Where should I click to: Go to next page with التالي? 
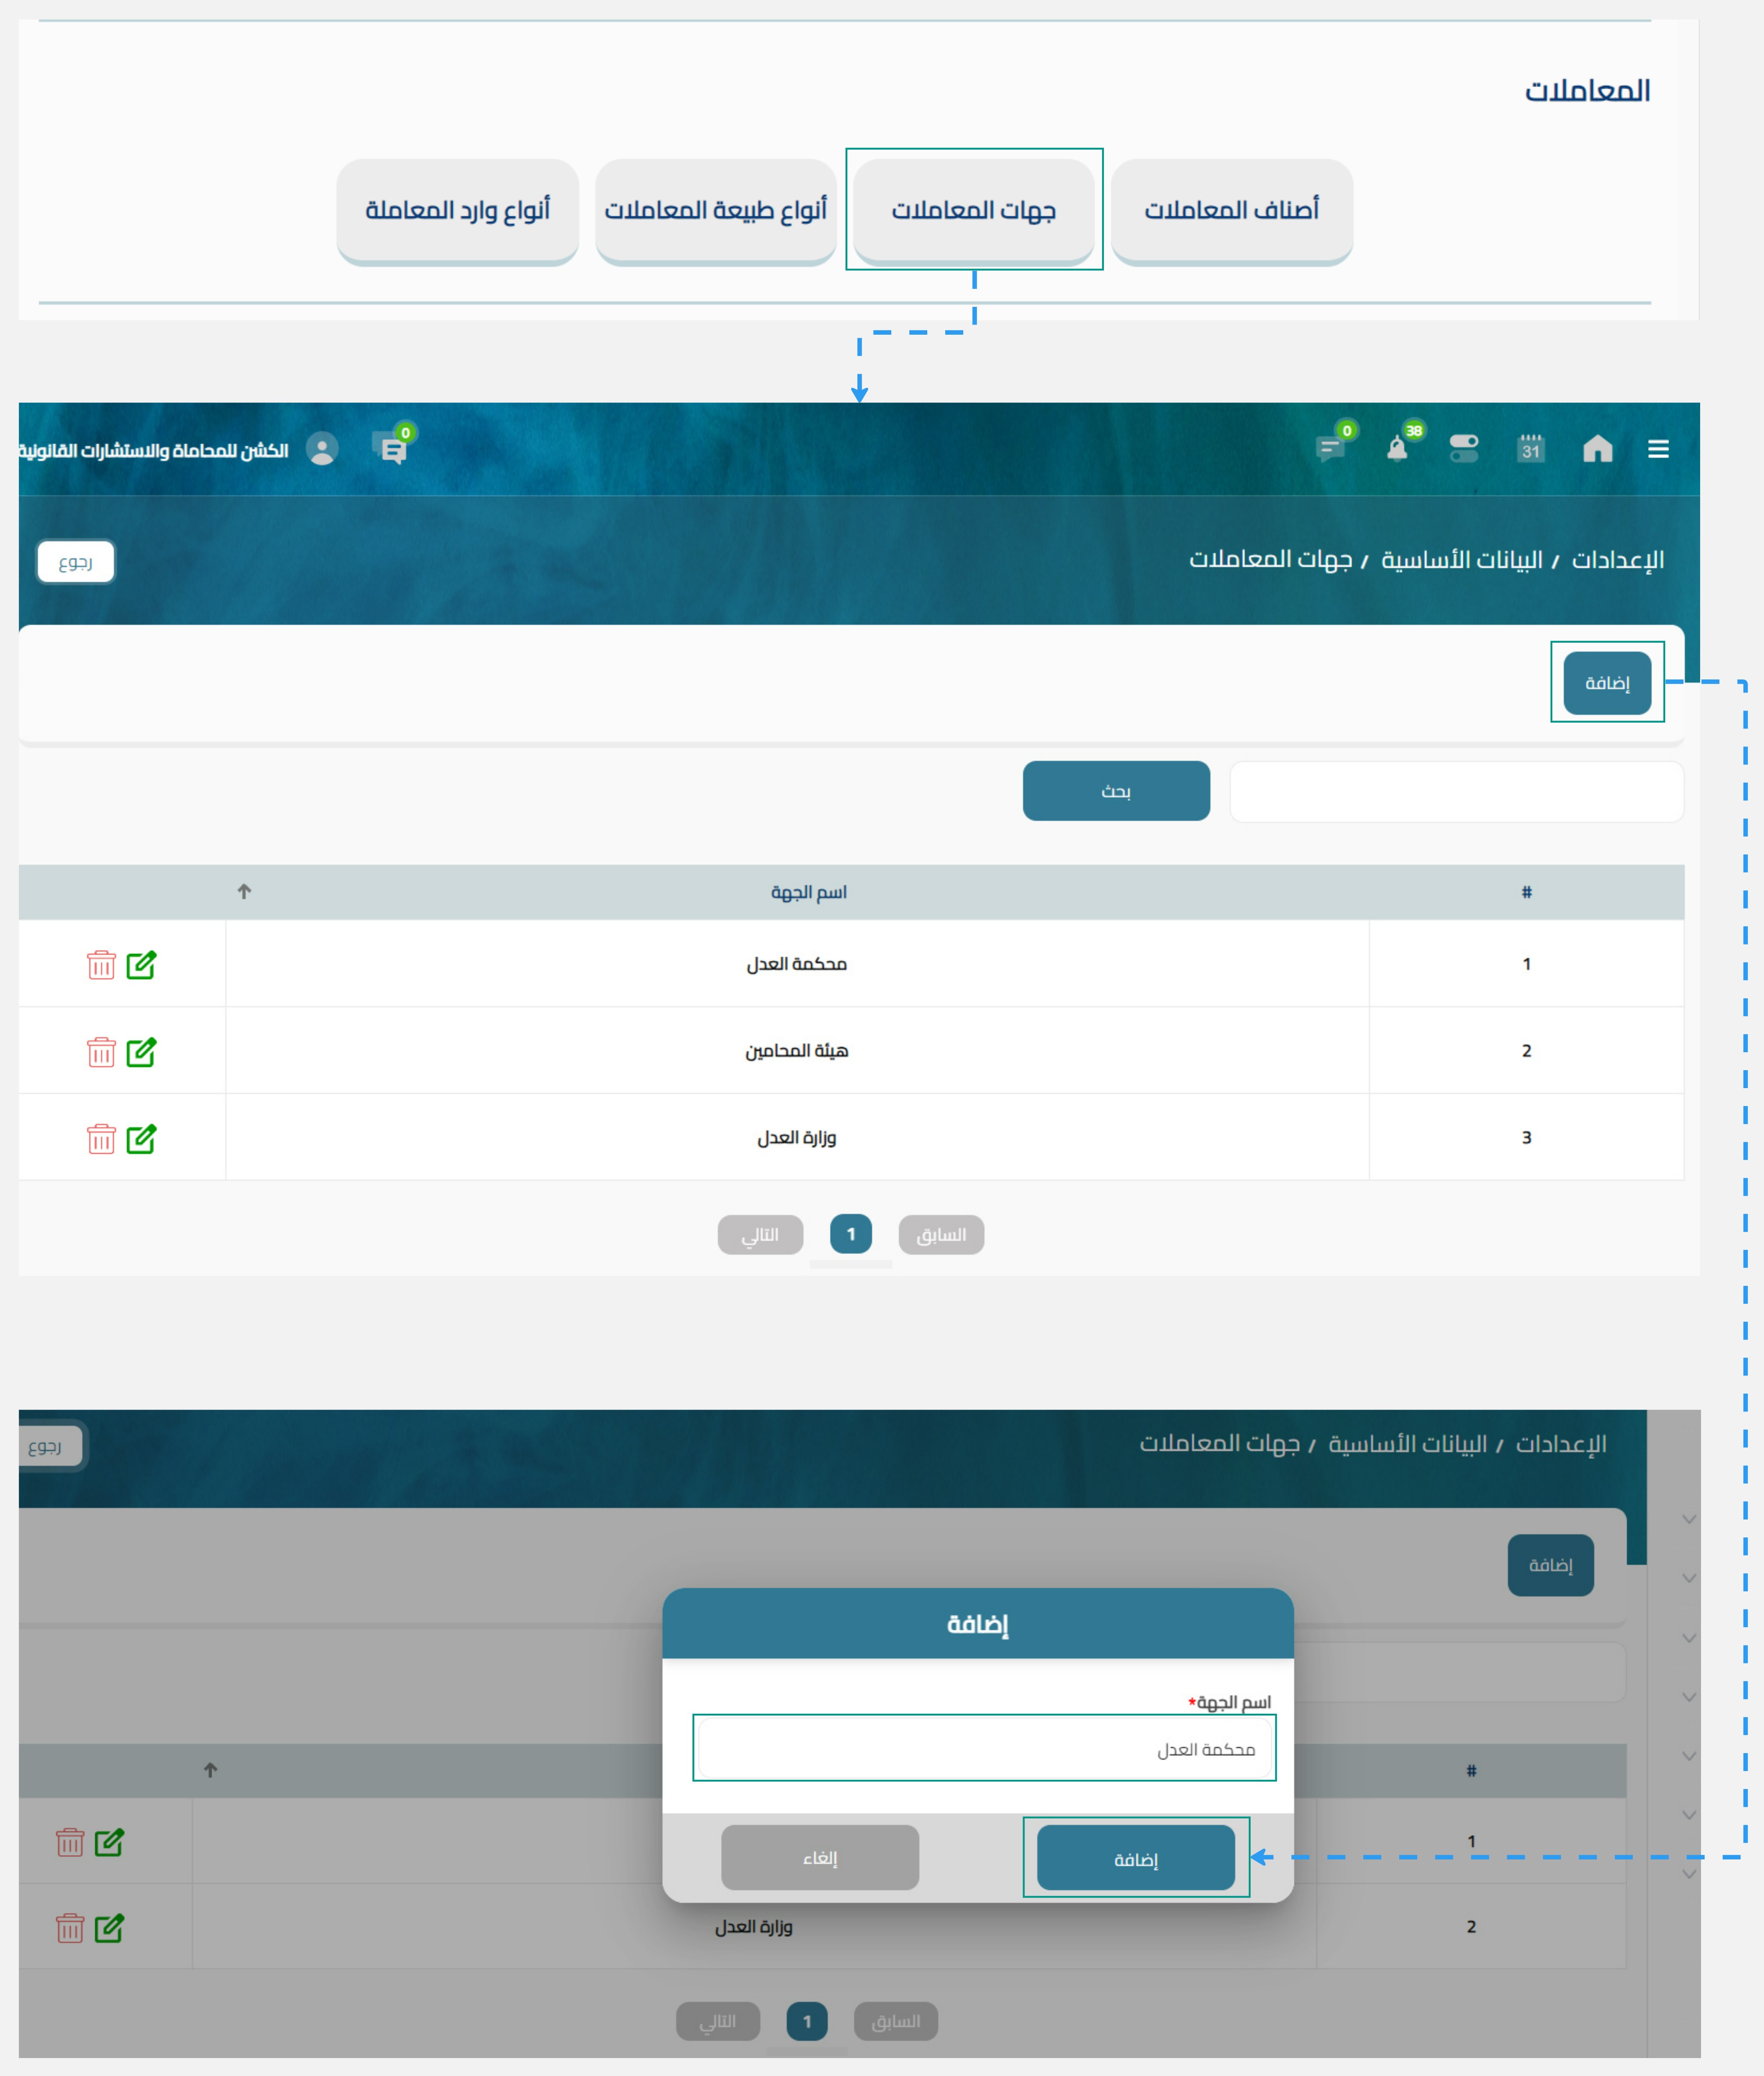click(x=760, y=1235)
